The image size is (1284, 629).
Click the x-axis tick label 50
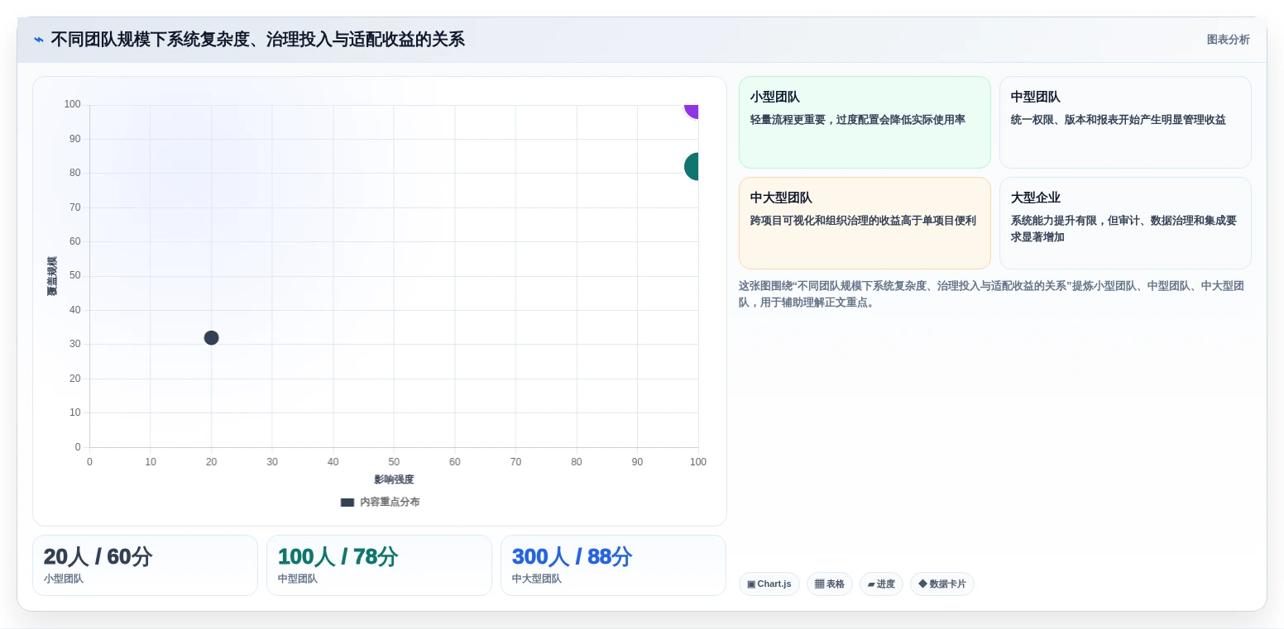394,462
